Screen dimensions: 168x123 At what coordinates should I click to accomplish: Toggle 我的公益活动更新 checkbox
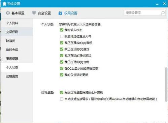(x=62, y=75)
